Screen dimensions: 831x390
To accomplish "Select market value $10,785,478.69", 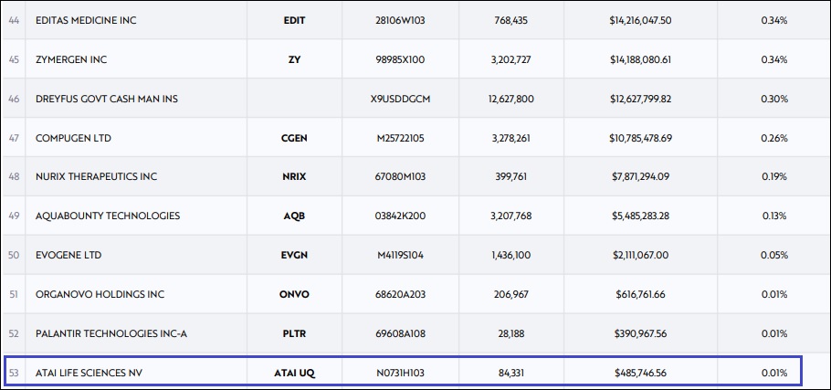I will pyautogui.click(x=640, y=138).
